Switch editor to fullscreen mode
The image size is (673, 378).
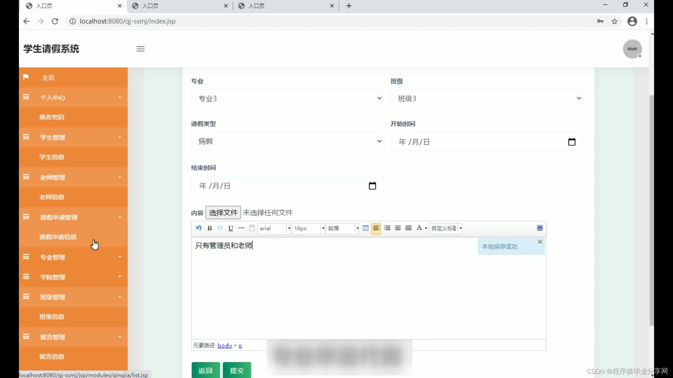(x=540, y=228)
